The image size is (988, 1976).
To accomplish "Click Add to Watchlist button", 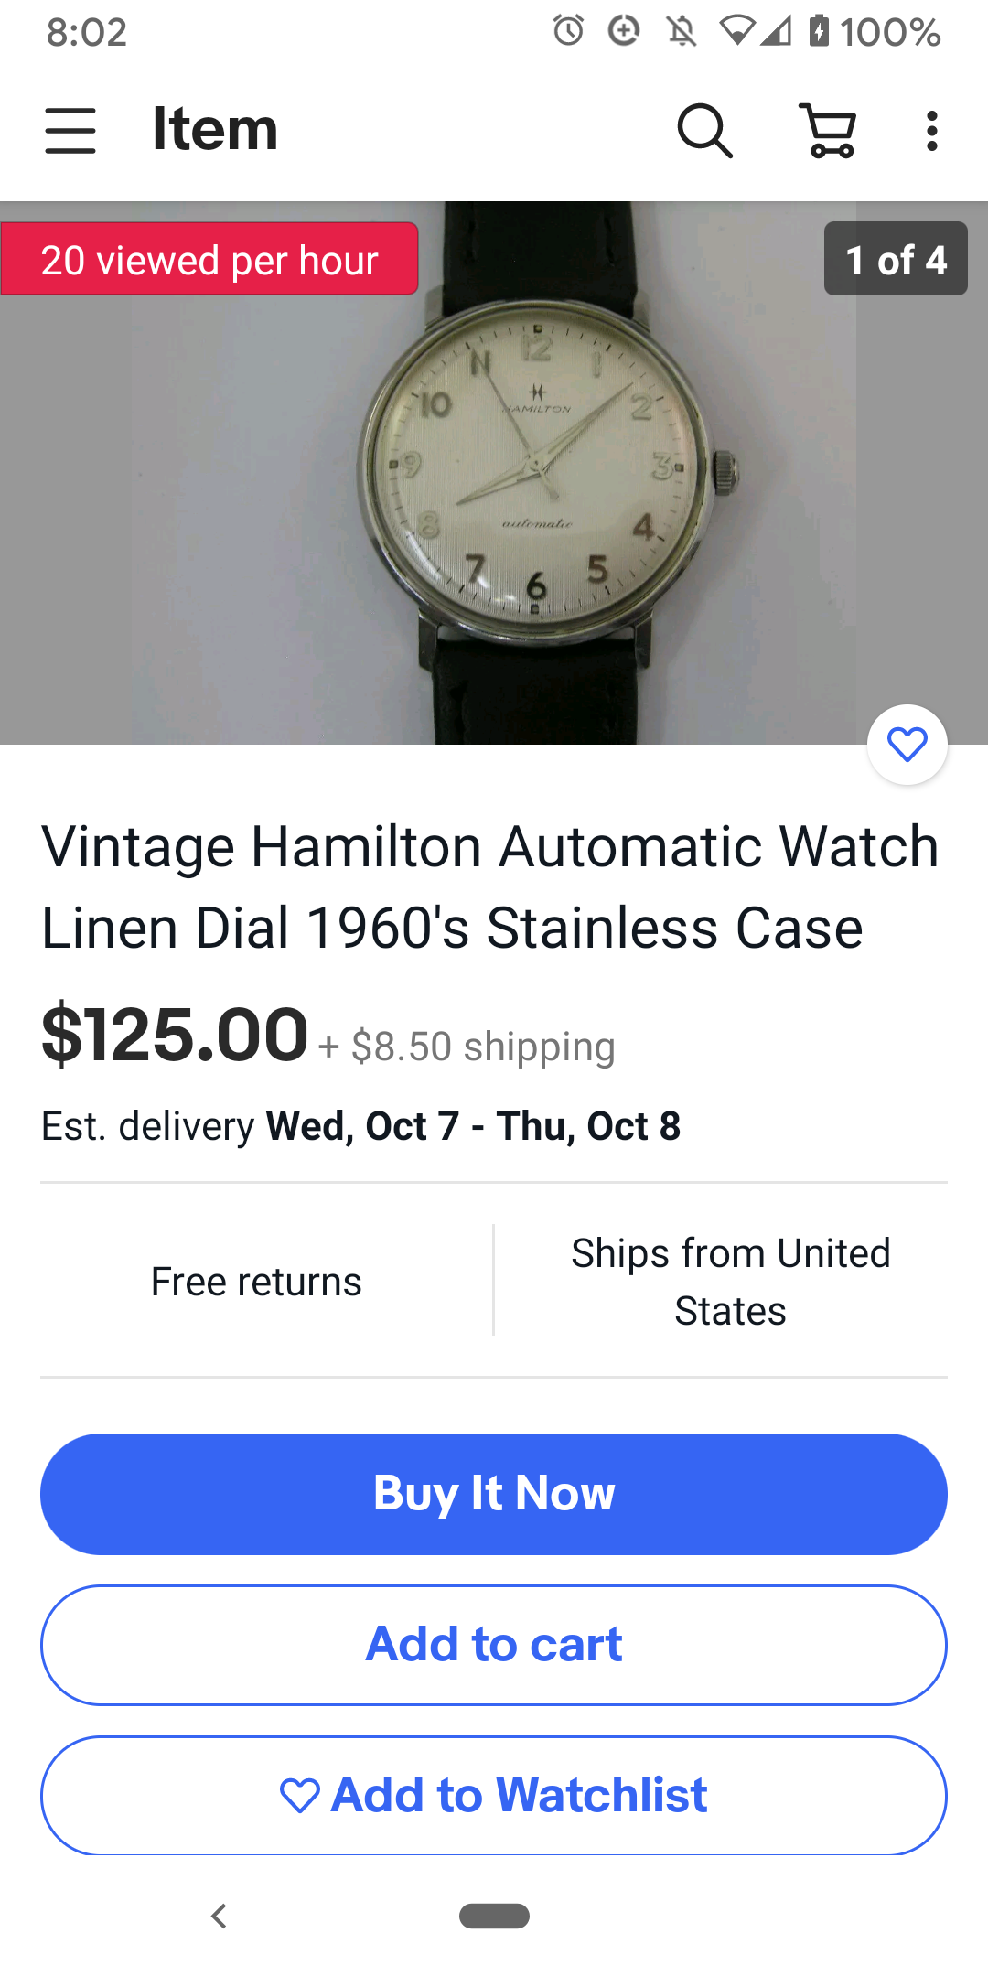I will pyautogui.click(x=494, y=1795).
